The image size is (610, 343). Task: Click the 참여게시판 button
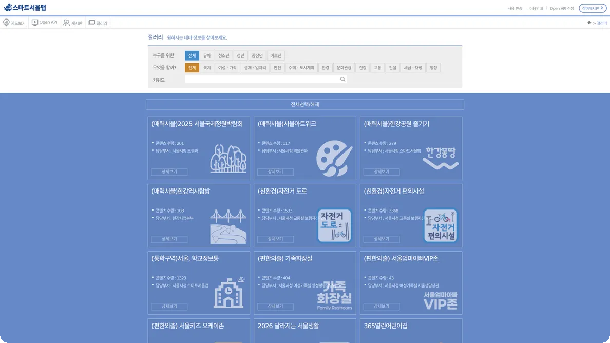(x=593, y=8)
